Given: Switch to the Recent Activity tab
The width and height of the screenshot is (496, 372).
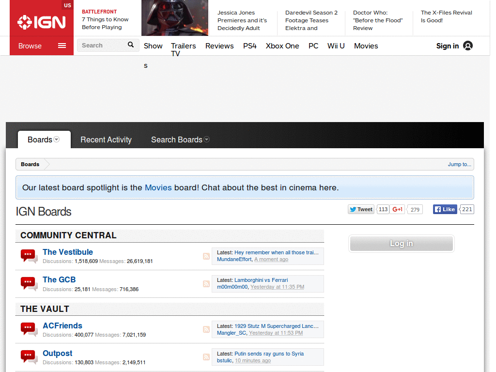Looking at the screenshot, I should tap(106, 139).
